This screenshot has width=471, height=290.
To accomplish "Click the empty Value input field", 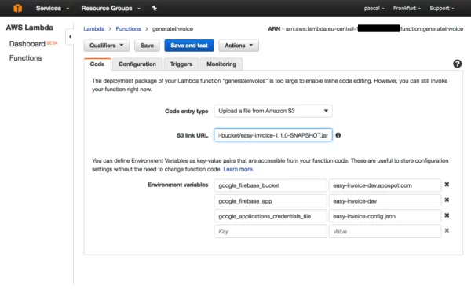I will pyautogui.click(x=385, y=231).
